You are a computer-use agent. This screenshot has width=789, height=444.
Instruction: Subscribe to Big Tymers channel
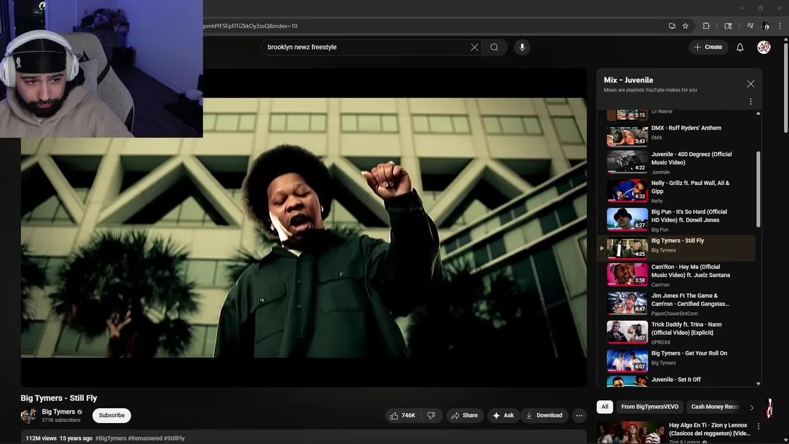tap(112, 416)
